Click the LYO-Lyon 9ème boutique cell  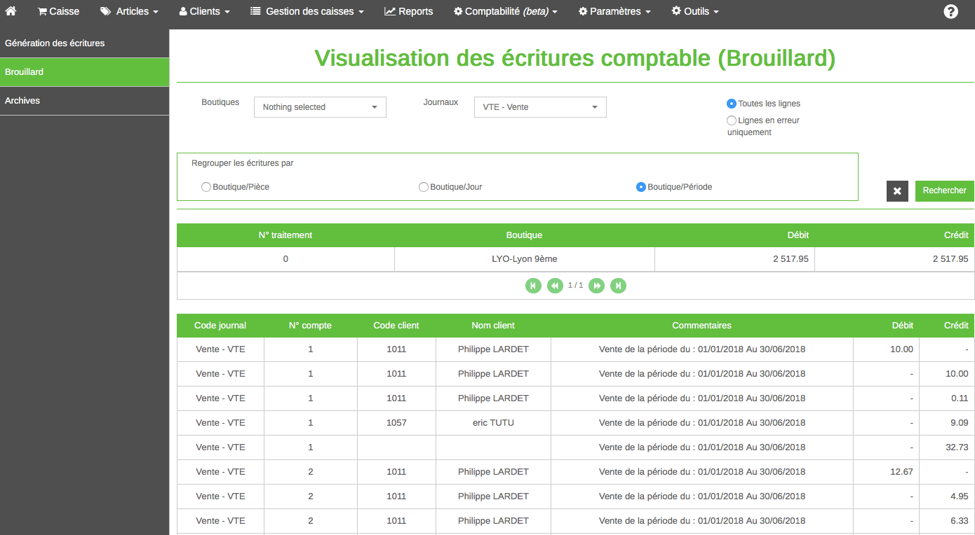click(x=525, y=259)
